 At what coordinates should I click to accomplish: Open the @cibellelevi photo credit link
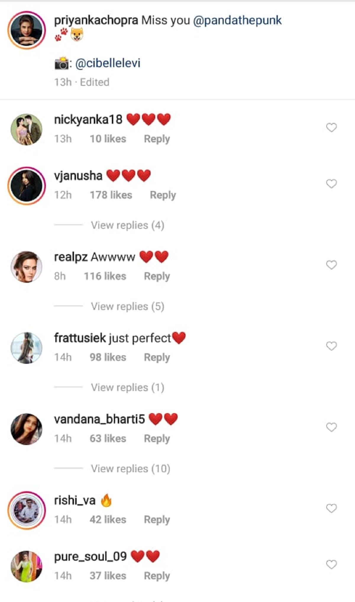pyautogui.click(x=108, y=63)
